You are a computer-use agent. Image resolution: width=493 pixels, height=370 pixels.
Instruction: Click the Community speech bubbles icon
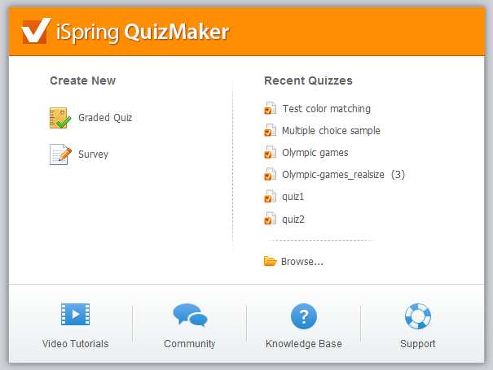[x=190, y=315]
